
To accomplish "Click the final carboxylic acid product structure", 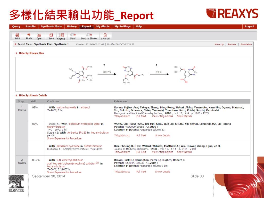I will (x=185, y=74).
